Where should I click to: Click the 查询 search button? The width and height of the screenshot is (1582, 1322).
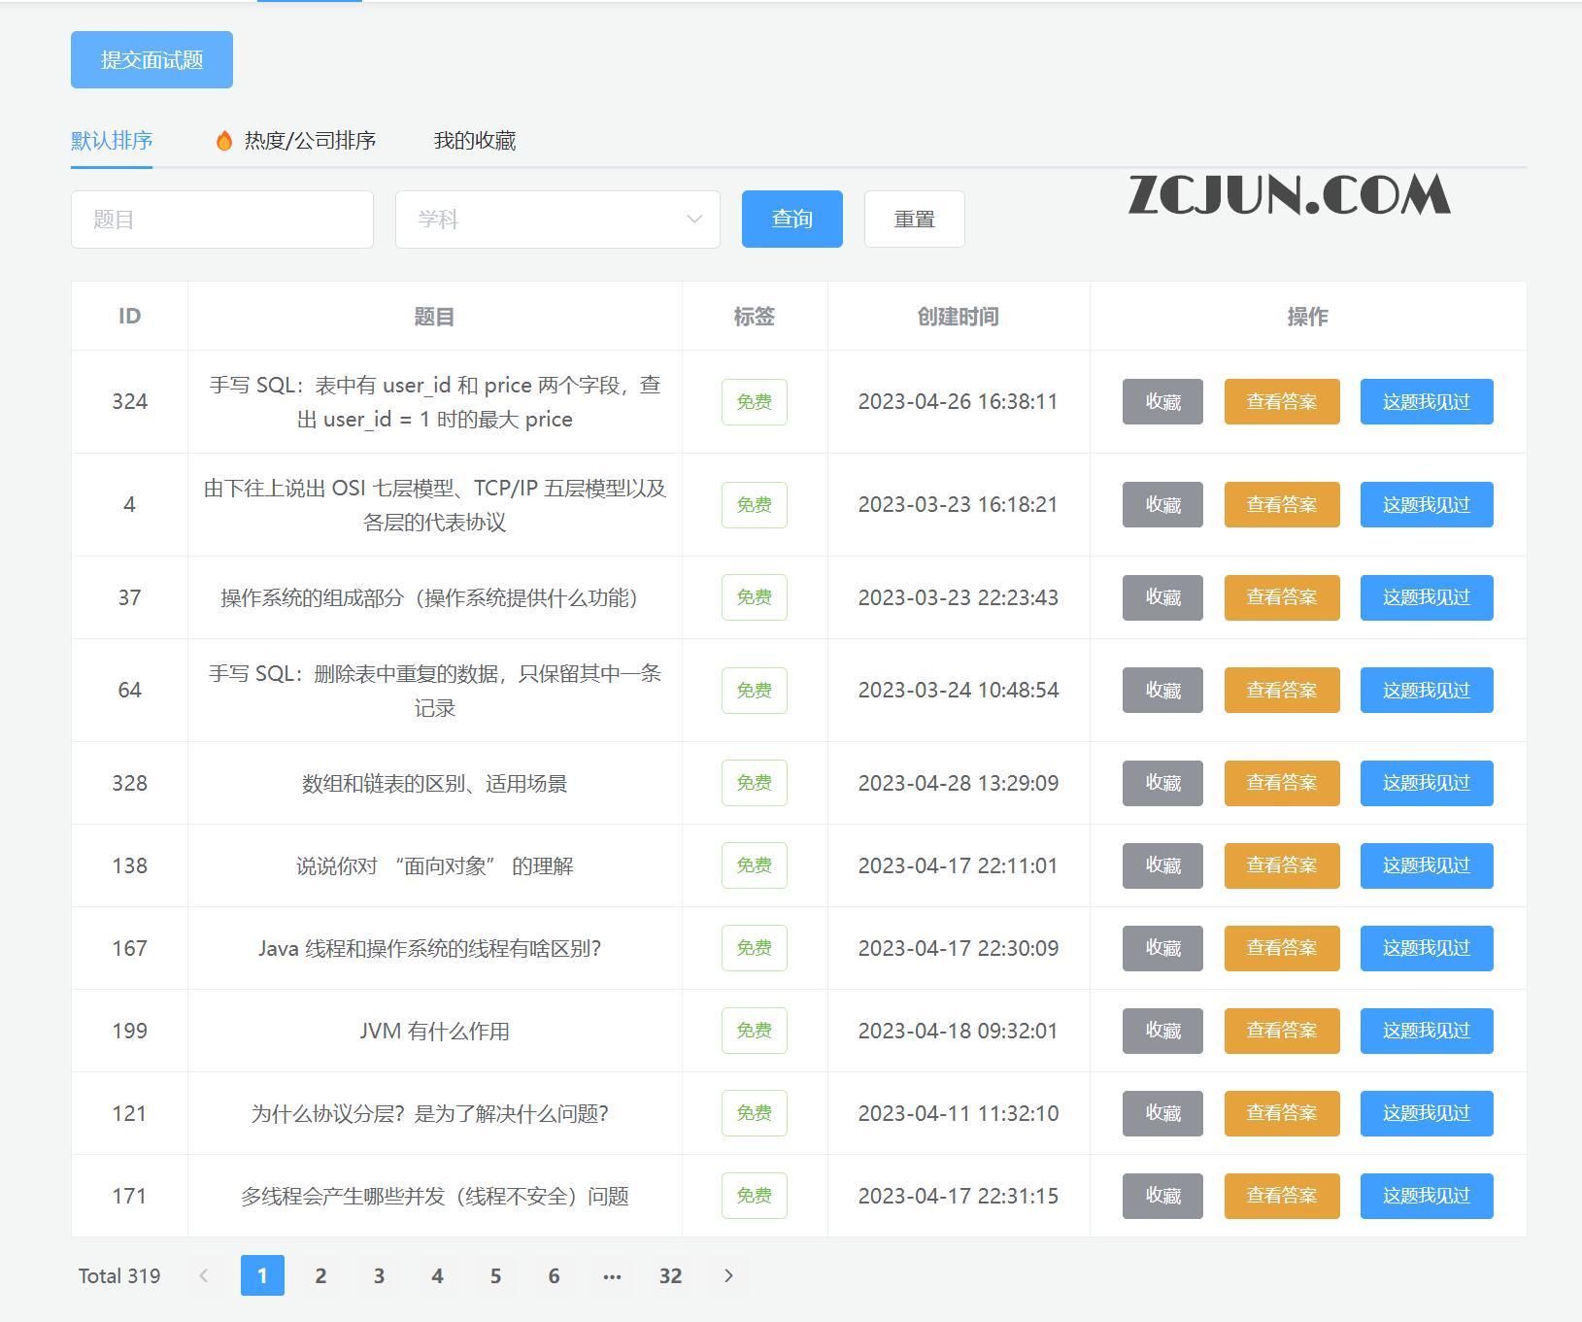click(791, 219)
